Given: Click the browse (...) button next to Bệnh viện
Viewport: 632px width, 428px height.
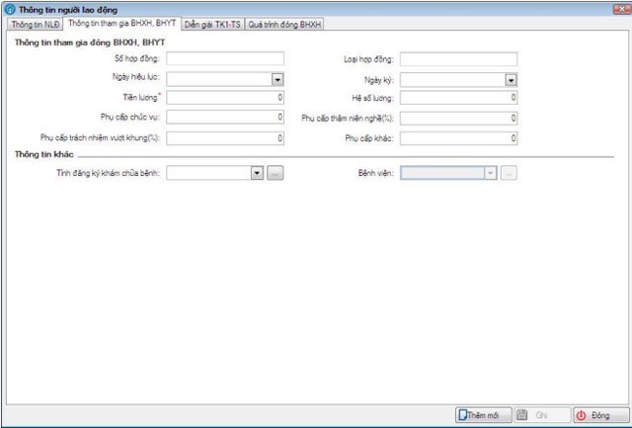Looking at the screenshot, I should point(509,173).
